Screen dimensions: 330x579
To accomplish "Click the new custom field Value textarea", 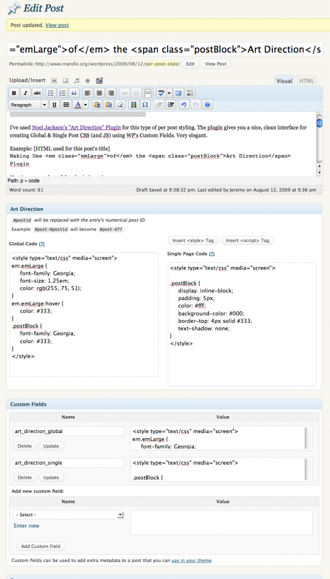I will [x=222, y=522].
